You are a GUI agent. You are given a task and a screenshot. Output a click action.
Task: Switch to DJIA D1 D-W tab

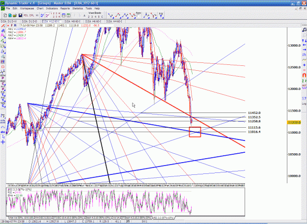[9, 21]
